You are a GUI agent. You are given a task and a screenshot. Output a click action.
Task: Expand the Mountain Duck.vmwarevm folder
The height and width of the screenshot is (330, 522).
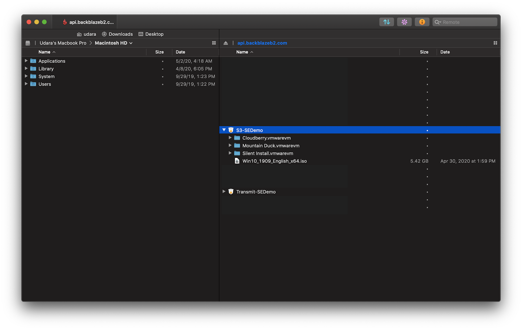[230, 145]
